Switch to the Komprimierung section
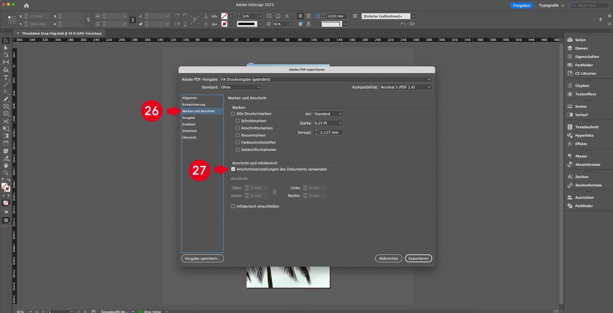The width and height of the screenshot is (613, 313). click(x=194, y=104)
